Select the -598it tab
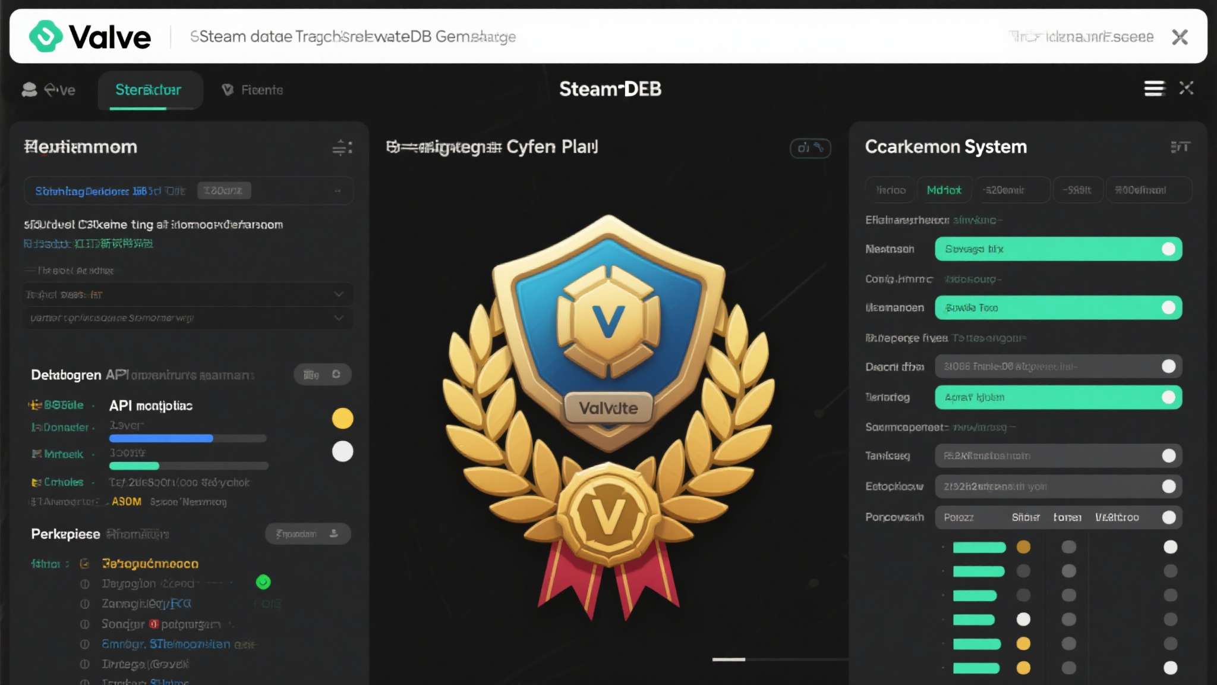This screenshot has height=685, width=1217. point(1078,190)
